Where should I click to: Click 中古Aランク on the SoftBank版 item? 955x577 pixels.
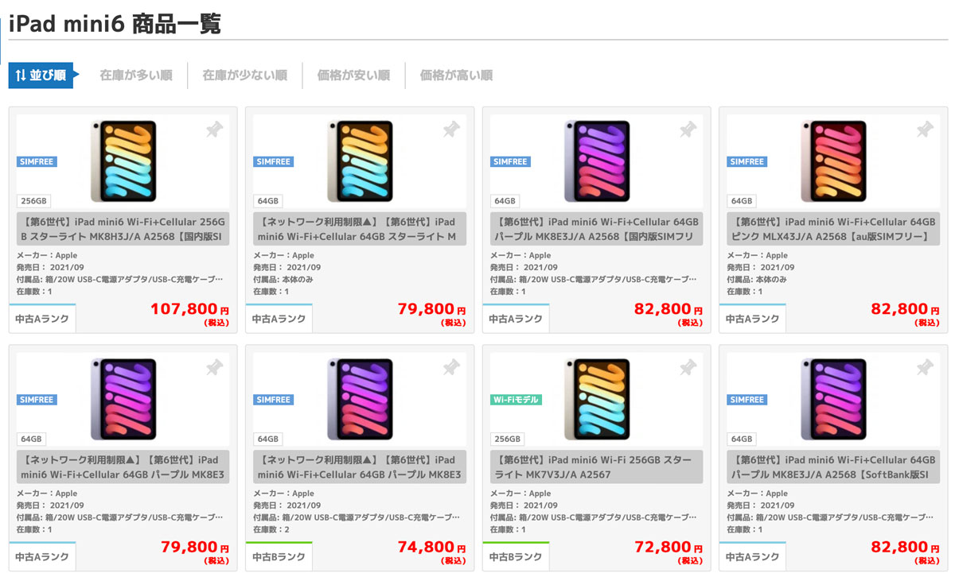coord(752,557)
